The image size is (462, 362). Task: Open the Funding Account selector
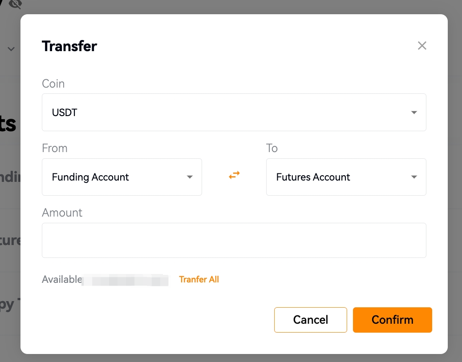(122, 177)
